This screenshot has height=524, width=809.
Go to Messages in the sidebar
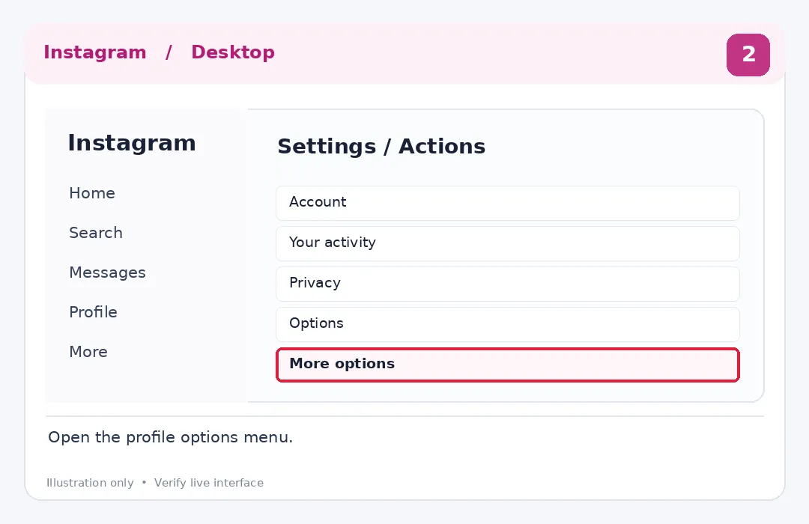[x=107, y=272]
